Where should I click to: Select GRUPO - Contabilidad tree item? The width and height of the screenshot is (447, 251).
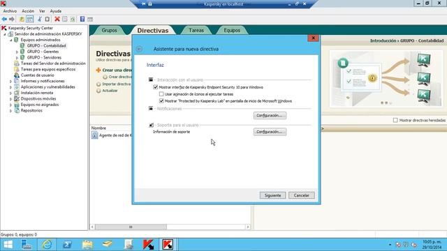tap(46, 45)
